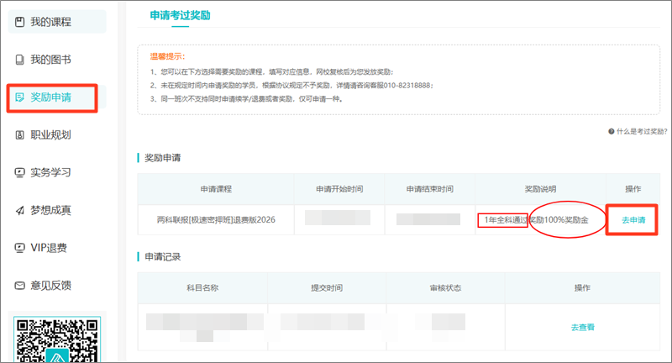Click the 温馨提示 heading text
The height and width of the screenshot is (363, 672).
pos(167,56)
